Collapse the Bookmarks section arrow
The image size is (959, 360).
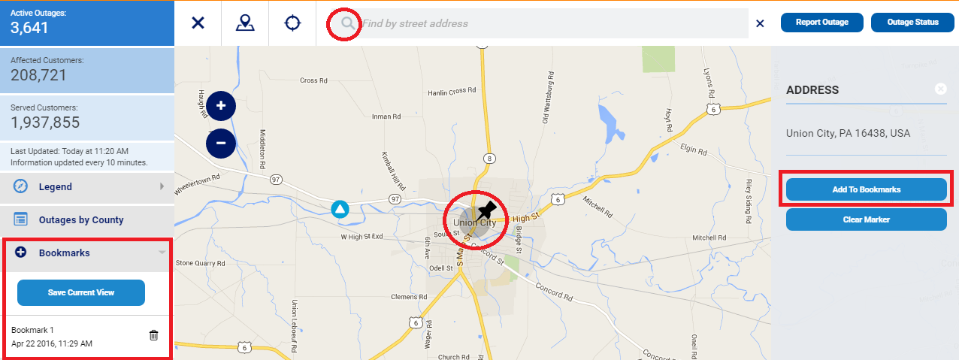coord(162,253)
